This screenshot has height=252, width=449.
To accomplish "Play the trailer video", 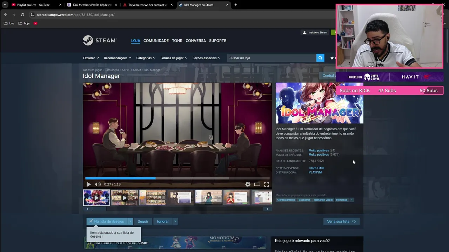I will tap(88, 184).
